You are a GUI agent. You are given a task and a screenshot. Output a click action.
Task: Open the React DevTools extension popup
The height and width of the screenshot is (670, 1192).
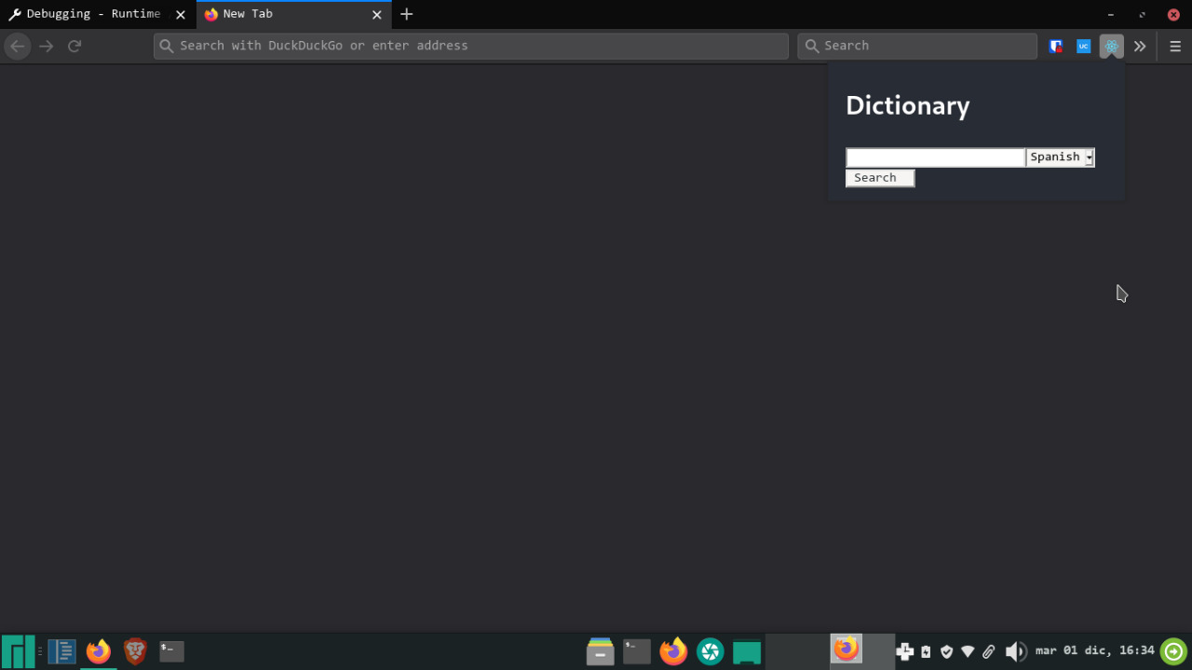click(1111, 46)
